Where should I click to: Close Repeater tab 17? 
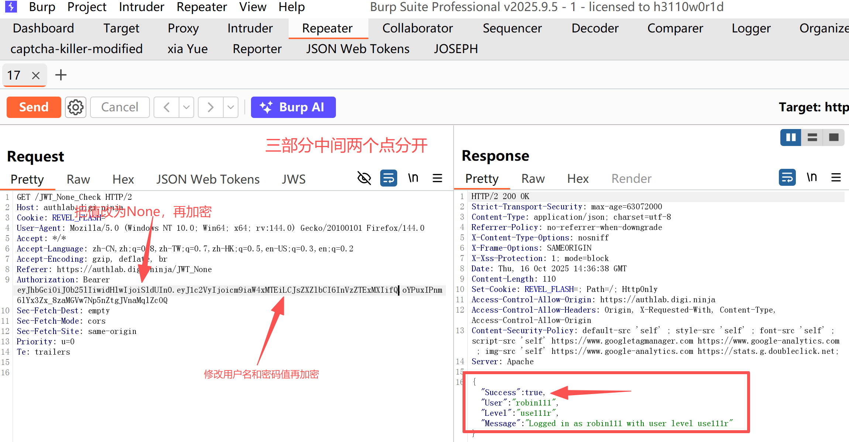tap(36, 76)
